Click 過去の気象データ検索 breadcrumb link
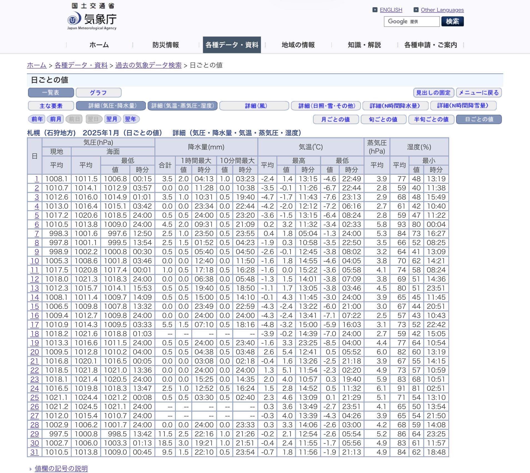Screen dimensions: 530x473 point(148,65)
